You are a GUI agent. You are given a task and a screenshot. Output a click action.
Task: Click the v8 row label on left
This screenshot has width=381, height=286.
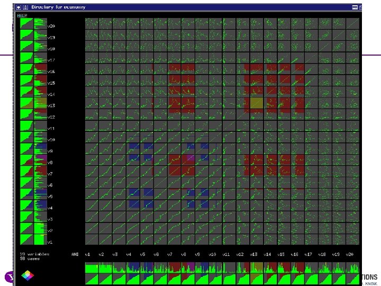click(50, 163)
